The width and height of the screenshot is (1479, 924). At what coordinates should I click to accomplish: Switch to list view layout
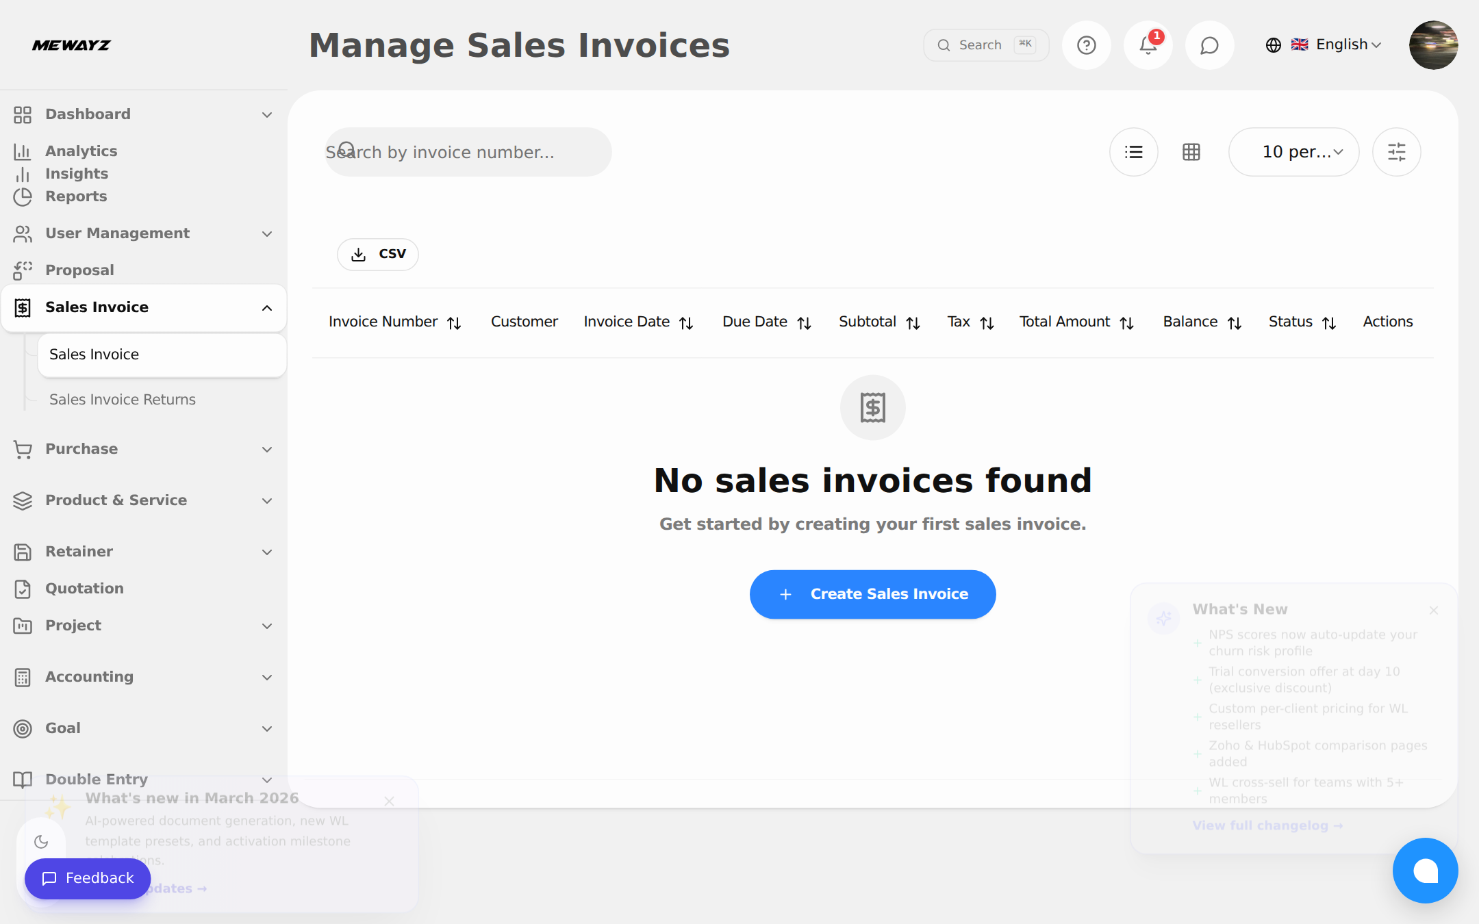click(1133, 152)
